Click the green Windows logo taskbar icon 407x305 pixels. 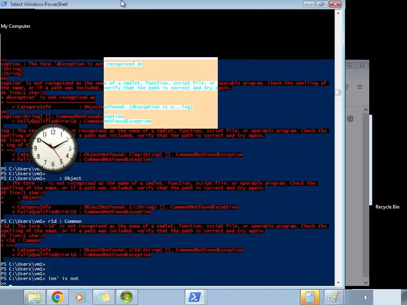click(x=126, y=297)
